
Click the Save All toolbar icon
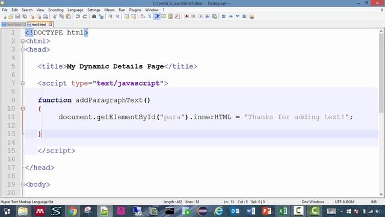[x=25, y=16]
